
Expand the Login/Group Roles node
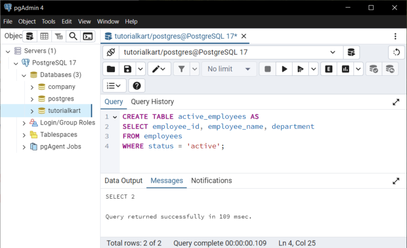point(24,123)
